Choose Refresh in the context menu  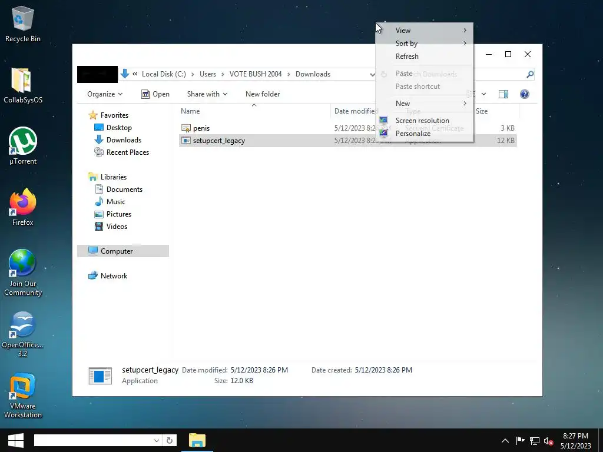(x=424, y=56)
